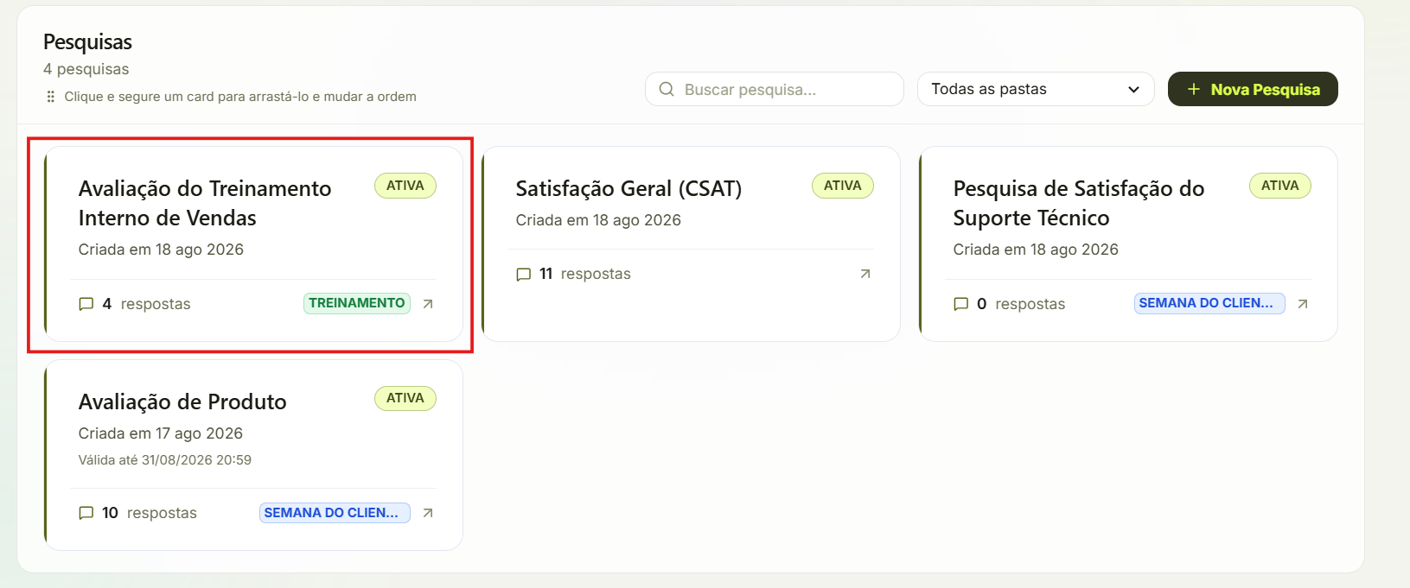The height and width of the screenshot is (588, 1410).
Task: Expand the Todas as pastas dropdown
Action: (x=1036, y=89)
